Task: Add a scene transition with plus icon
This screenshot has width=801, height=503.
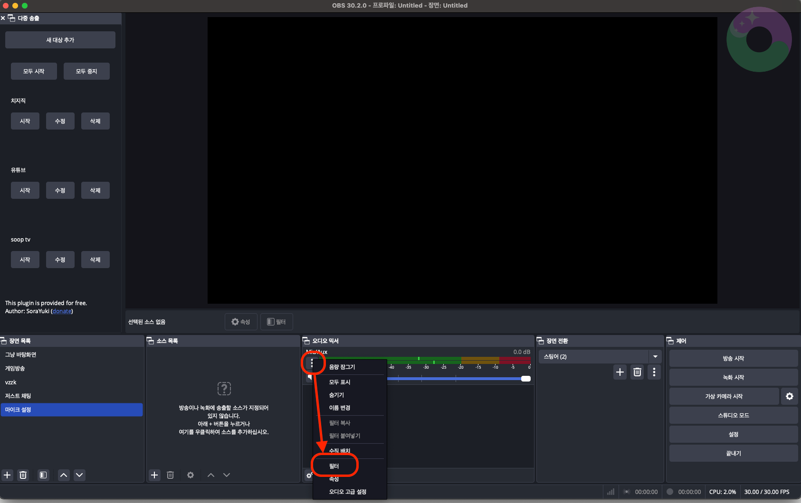Action: [x=620, y=372]
